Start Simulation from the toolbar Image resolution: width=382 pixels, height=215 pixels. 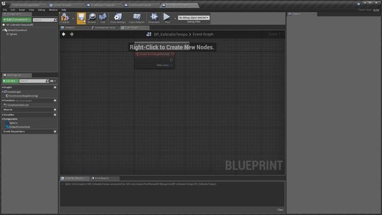(154, 19)
